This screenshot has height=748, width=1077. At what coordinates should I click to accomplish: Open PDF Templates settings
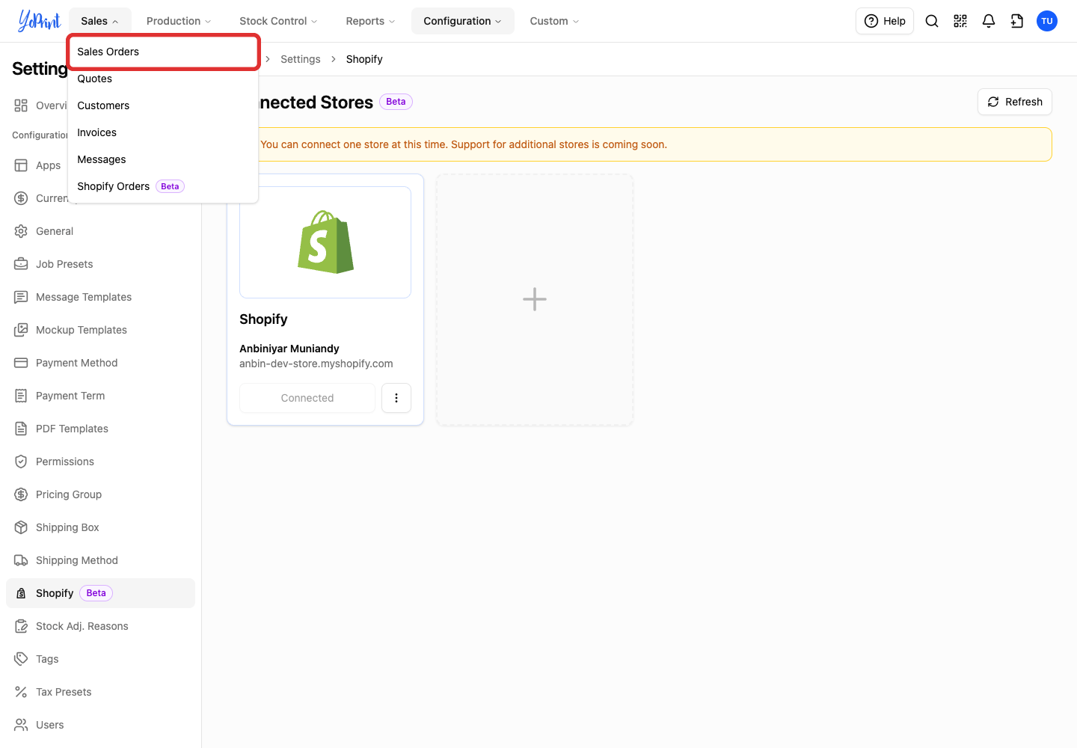[100, 429]
